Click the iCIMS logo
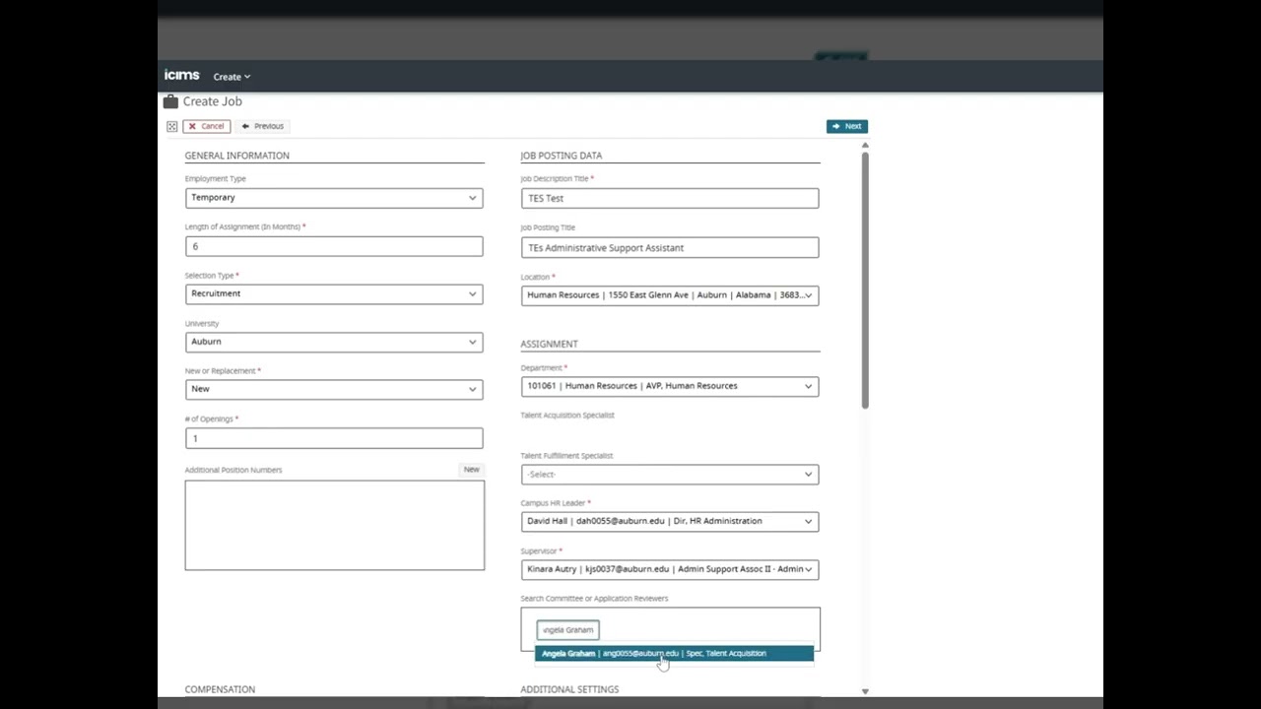The width and height of the screenshot is (1261, 709). tap(182, 76)
